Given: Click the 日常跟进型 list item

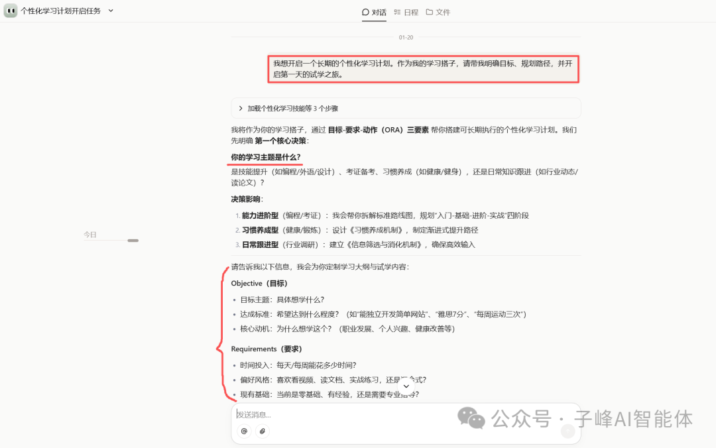Looking at the screenshot, I should point(359,245).
